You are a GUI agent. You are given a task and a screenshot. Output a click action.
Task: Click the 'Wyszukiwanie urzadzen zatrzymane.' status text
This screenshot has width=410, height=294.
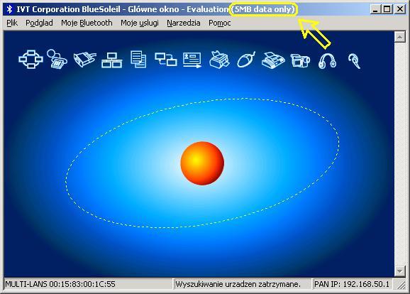[238, 284]
